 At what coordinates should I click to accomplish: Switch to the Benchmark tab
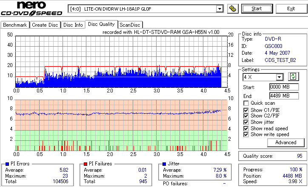pyautogui.click(x=15, y=25)
